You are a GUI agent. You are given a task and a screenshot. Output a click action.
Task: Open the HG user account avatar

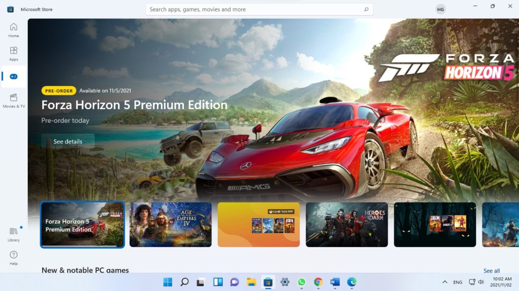click(x=440, y=9)
